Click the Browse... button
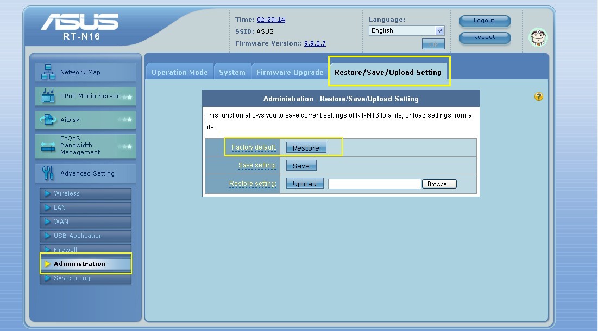The image size is (598, 331). click(x=439, y=184)
